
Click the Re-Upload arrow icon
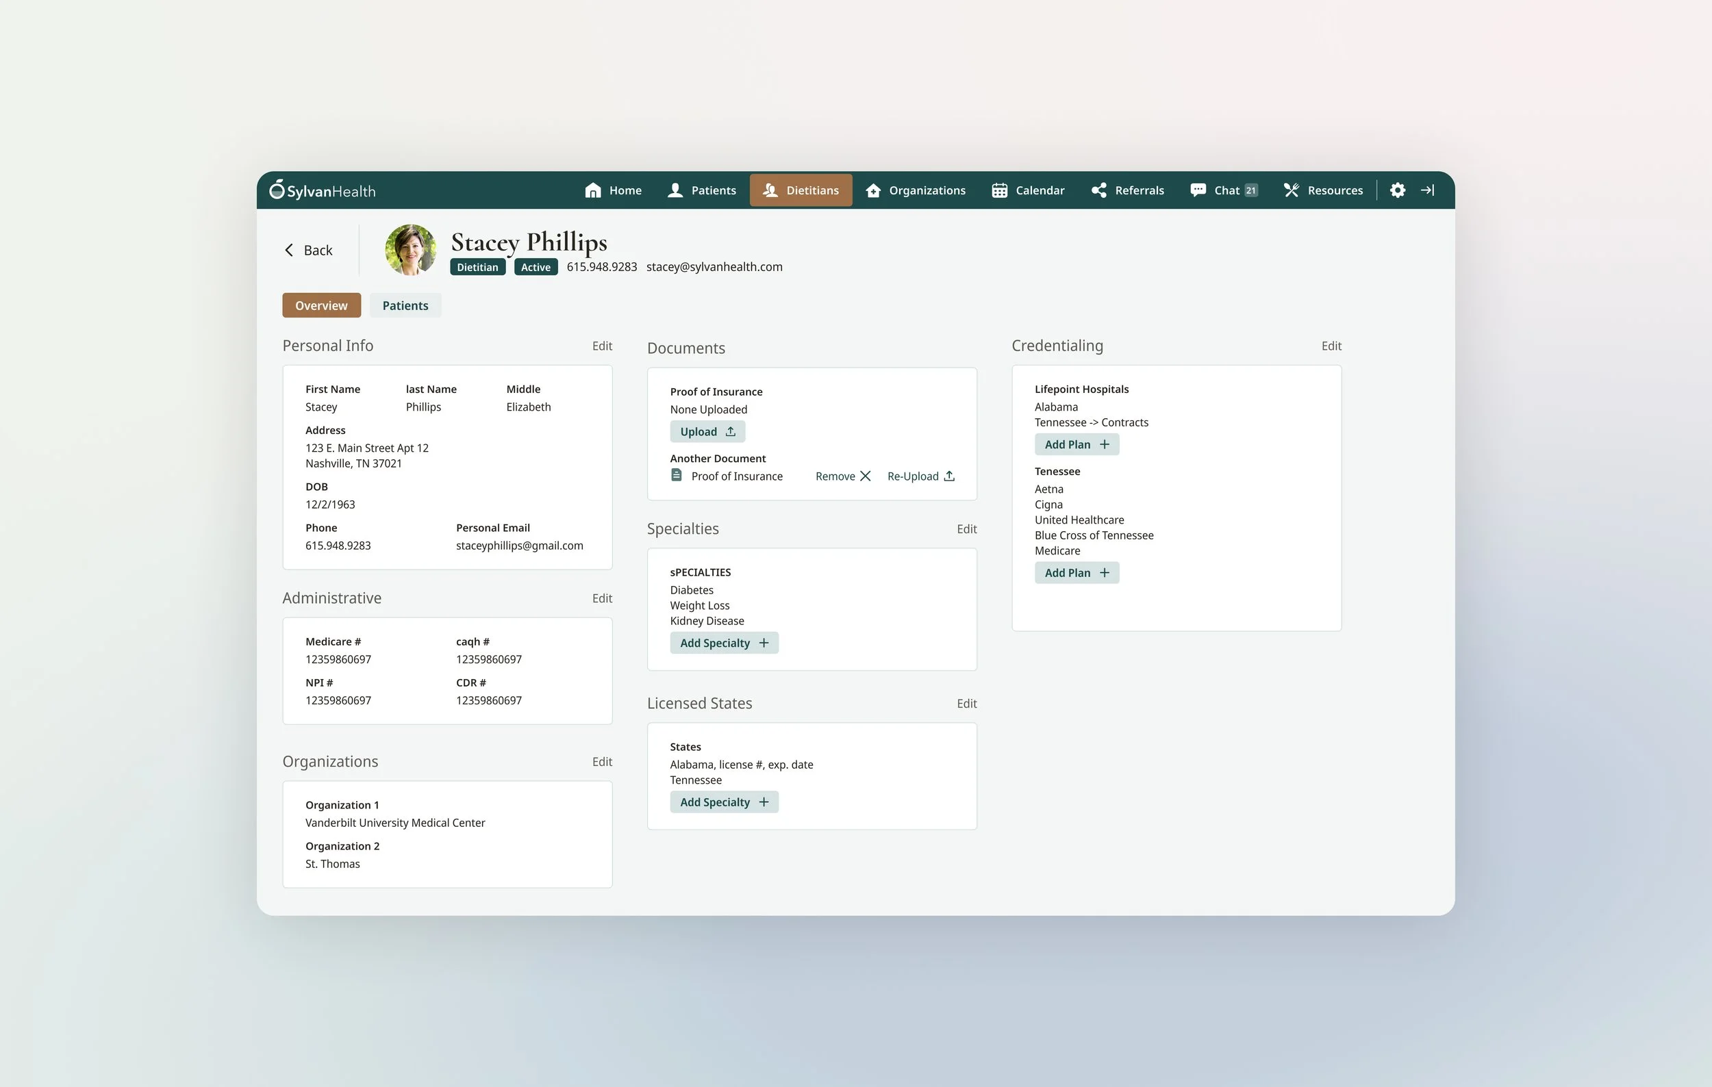pyautogui.click(x=949, y=476)
